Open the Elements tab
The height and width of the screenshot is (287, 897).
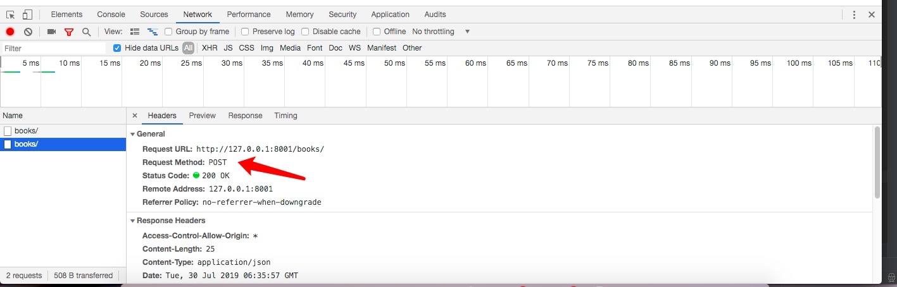tap(66, 15)
